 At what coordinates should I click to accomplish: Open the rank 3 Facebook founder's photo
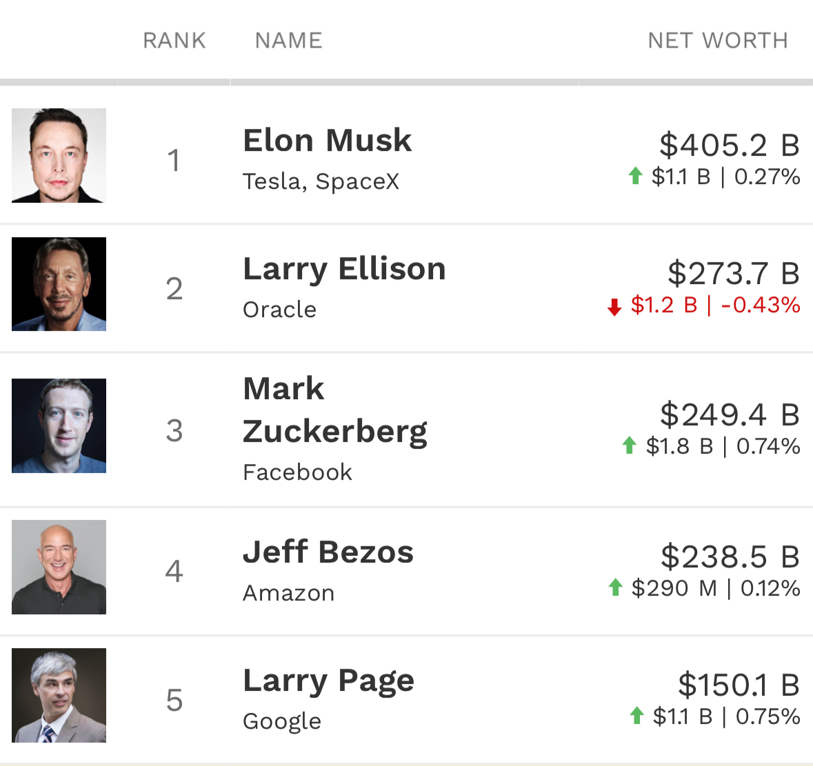(59, 425)
